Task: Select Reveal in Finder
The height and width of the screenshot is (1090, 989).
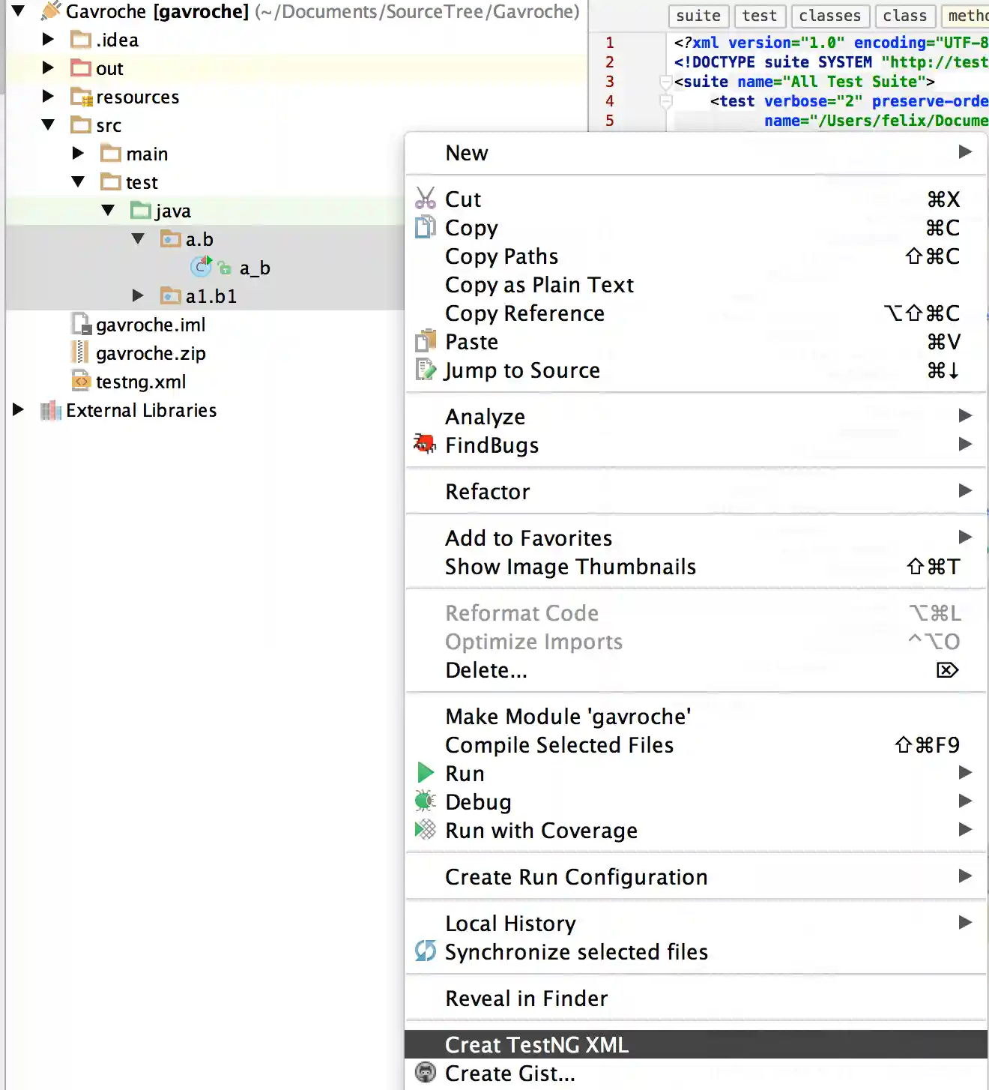Action: 526,998
